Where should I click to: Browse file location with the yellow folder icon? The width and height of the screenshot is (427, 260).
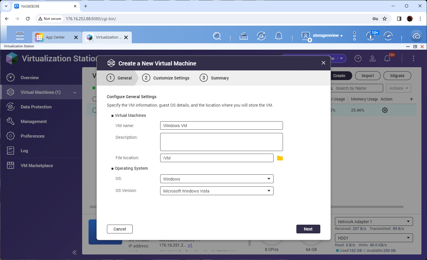click(280, 158)
